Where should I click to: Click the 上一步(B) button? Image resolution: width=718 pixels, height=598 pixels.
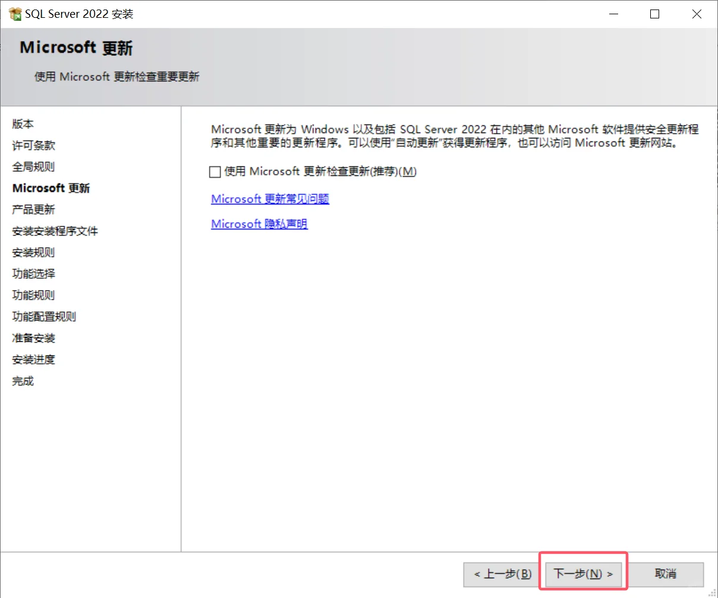click(501, 573)
